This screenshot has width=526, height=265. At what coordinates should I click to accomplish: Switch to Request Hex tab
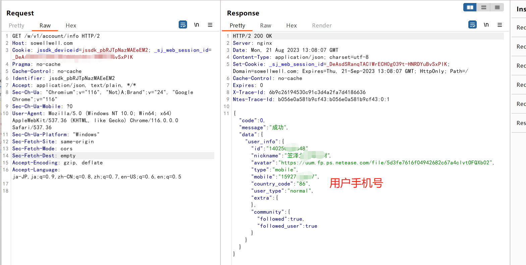click(71, 25)
